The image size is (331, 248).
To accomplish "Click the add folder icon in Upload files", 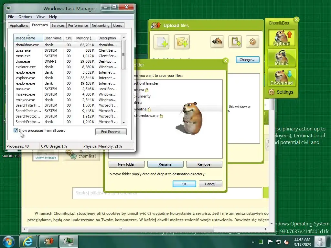I will [x=182, y=42].
